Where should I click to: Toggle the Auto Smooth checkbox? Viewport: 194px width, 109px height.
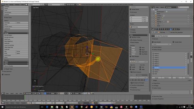tap(153, 42)
